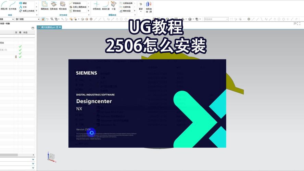Screen dimensions: 304x171
Task: Select the 修剪曲线 trim curve tool
Action: click(x=97, y=5)
